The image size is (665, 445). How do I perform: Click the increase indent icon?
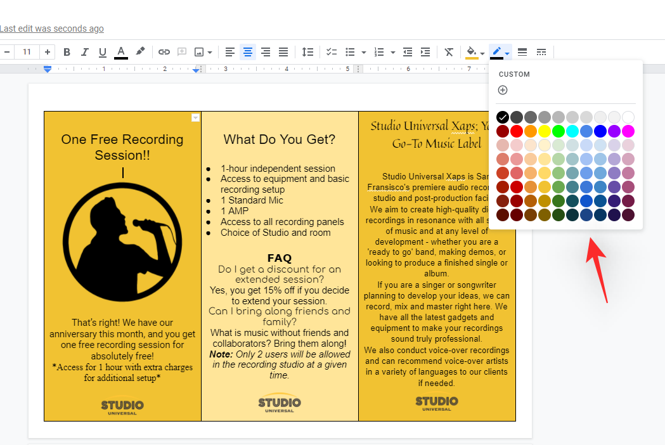click(x=425, y=52)
